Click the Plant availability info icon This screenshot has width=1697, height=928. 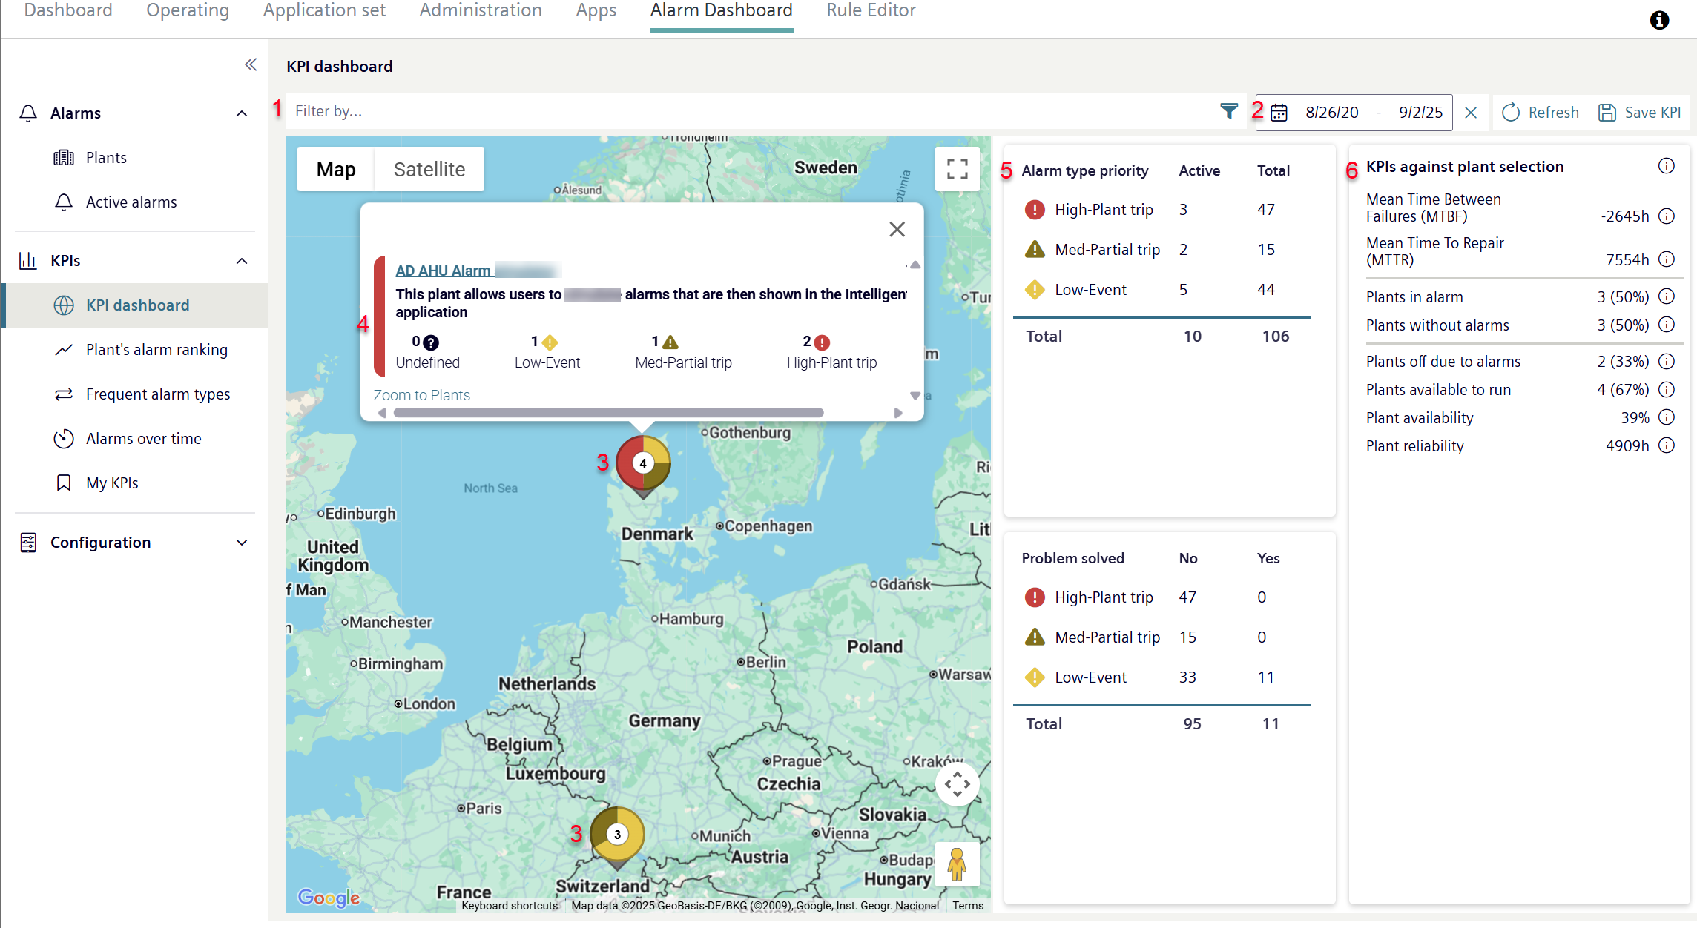pos(1667,417)
